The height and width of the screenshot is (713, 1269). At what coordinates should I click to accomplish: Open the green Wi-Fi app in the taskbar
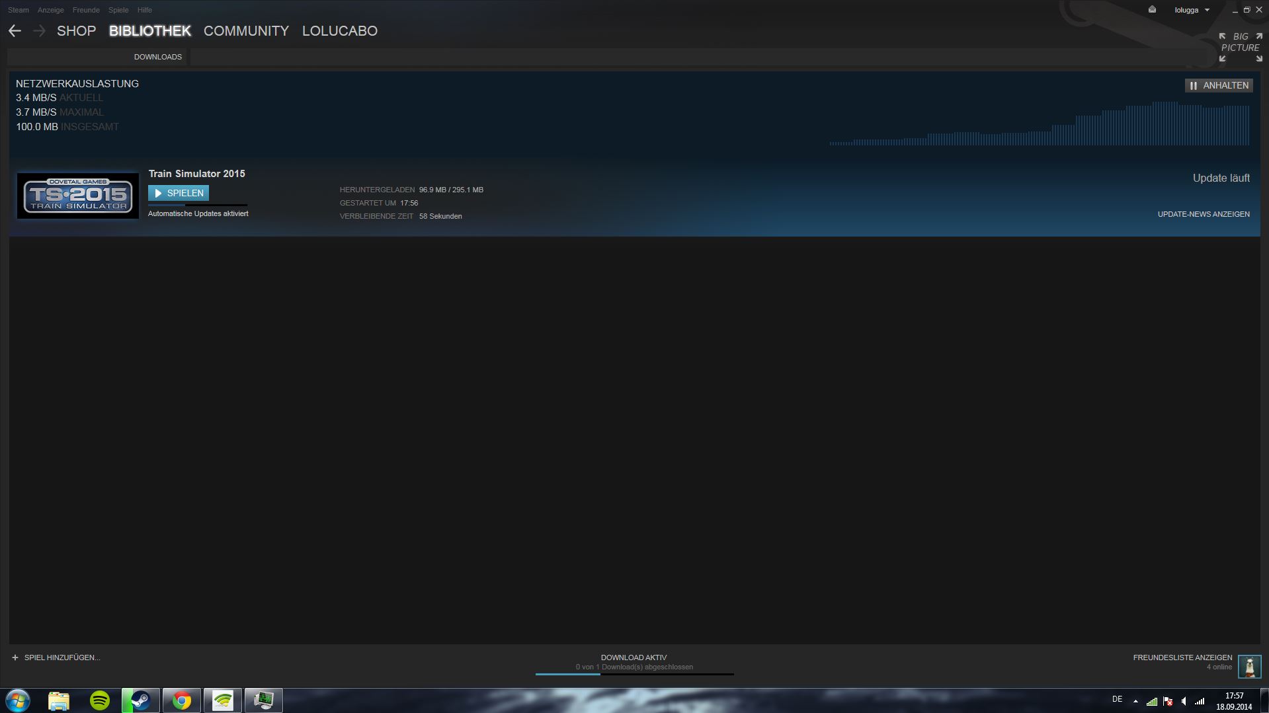[x=223, y=700]
